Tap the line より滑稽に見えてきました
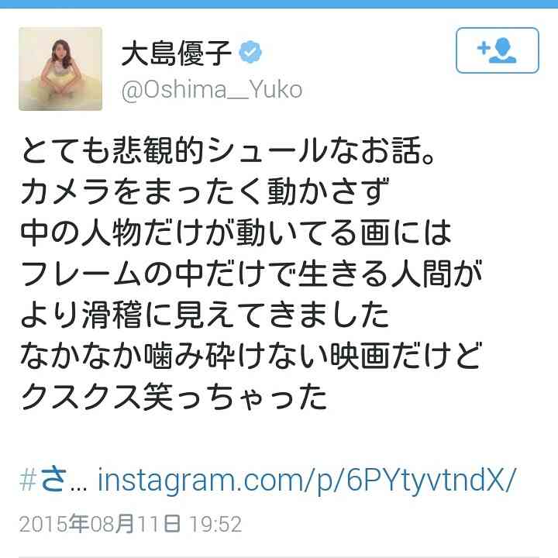 (x=205, y=315)
